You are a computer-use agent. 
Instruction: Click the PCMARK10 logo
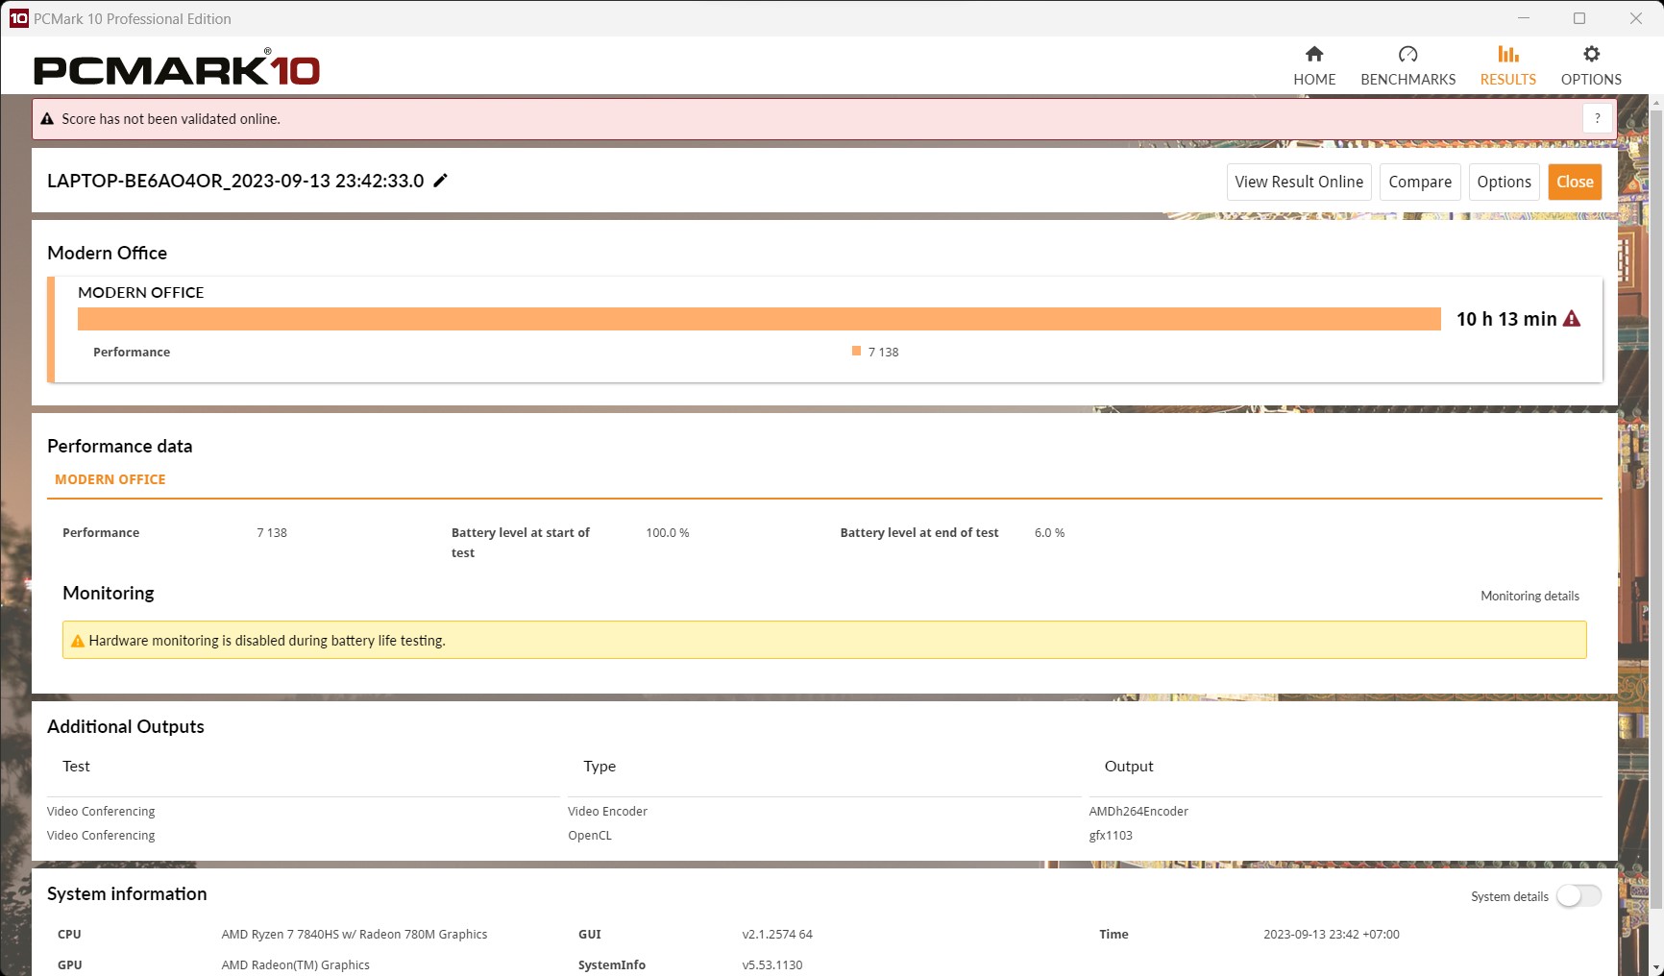(x=177, y=68)
